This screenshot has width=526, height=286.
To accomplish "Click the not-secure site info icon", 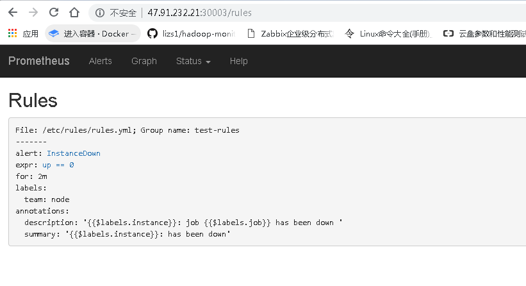I will point(99,12).
